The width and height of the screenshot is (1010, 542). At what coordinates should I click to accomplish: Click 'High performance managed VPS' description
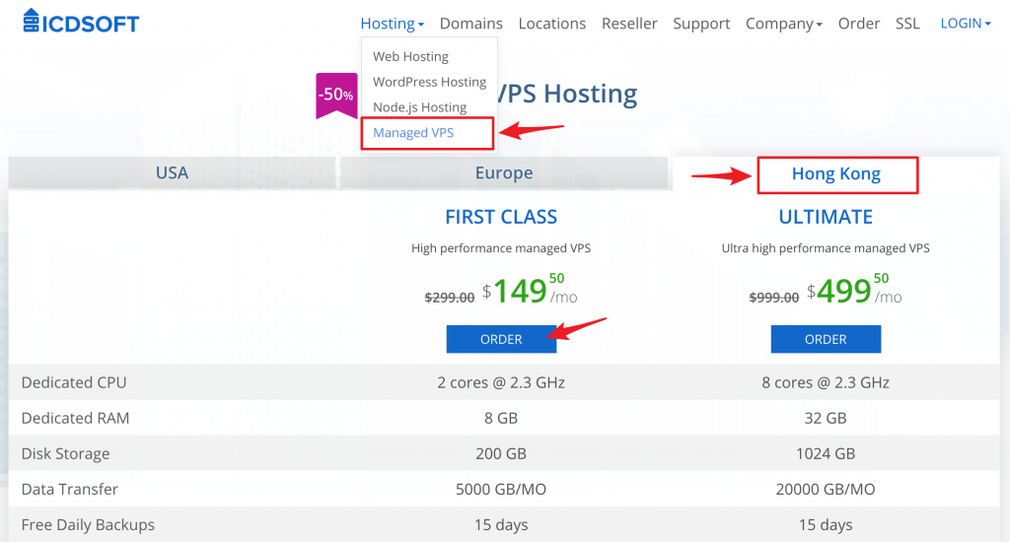[501, 248]
